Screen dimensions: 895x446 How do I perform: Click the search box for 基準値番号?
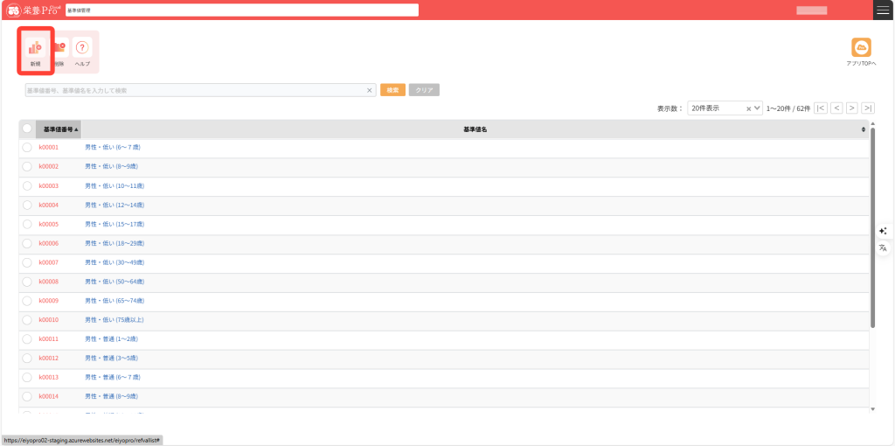coord(194,90)
